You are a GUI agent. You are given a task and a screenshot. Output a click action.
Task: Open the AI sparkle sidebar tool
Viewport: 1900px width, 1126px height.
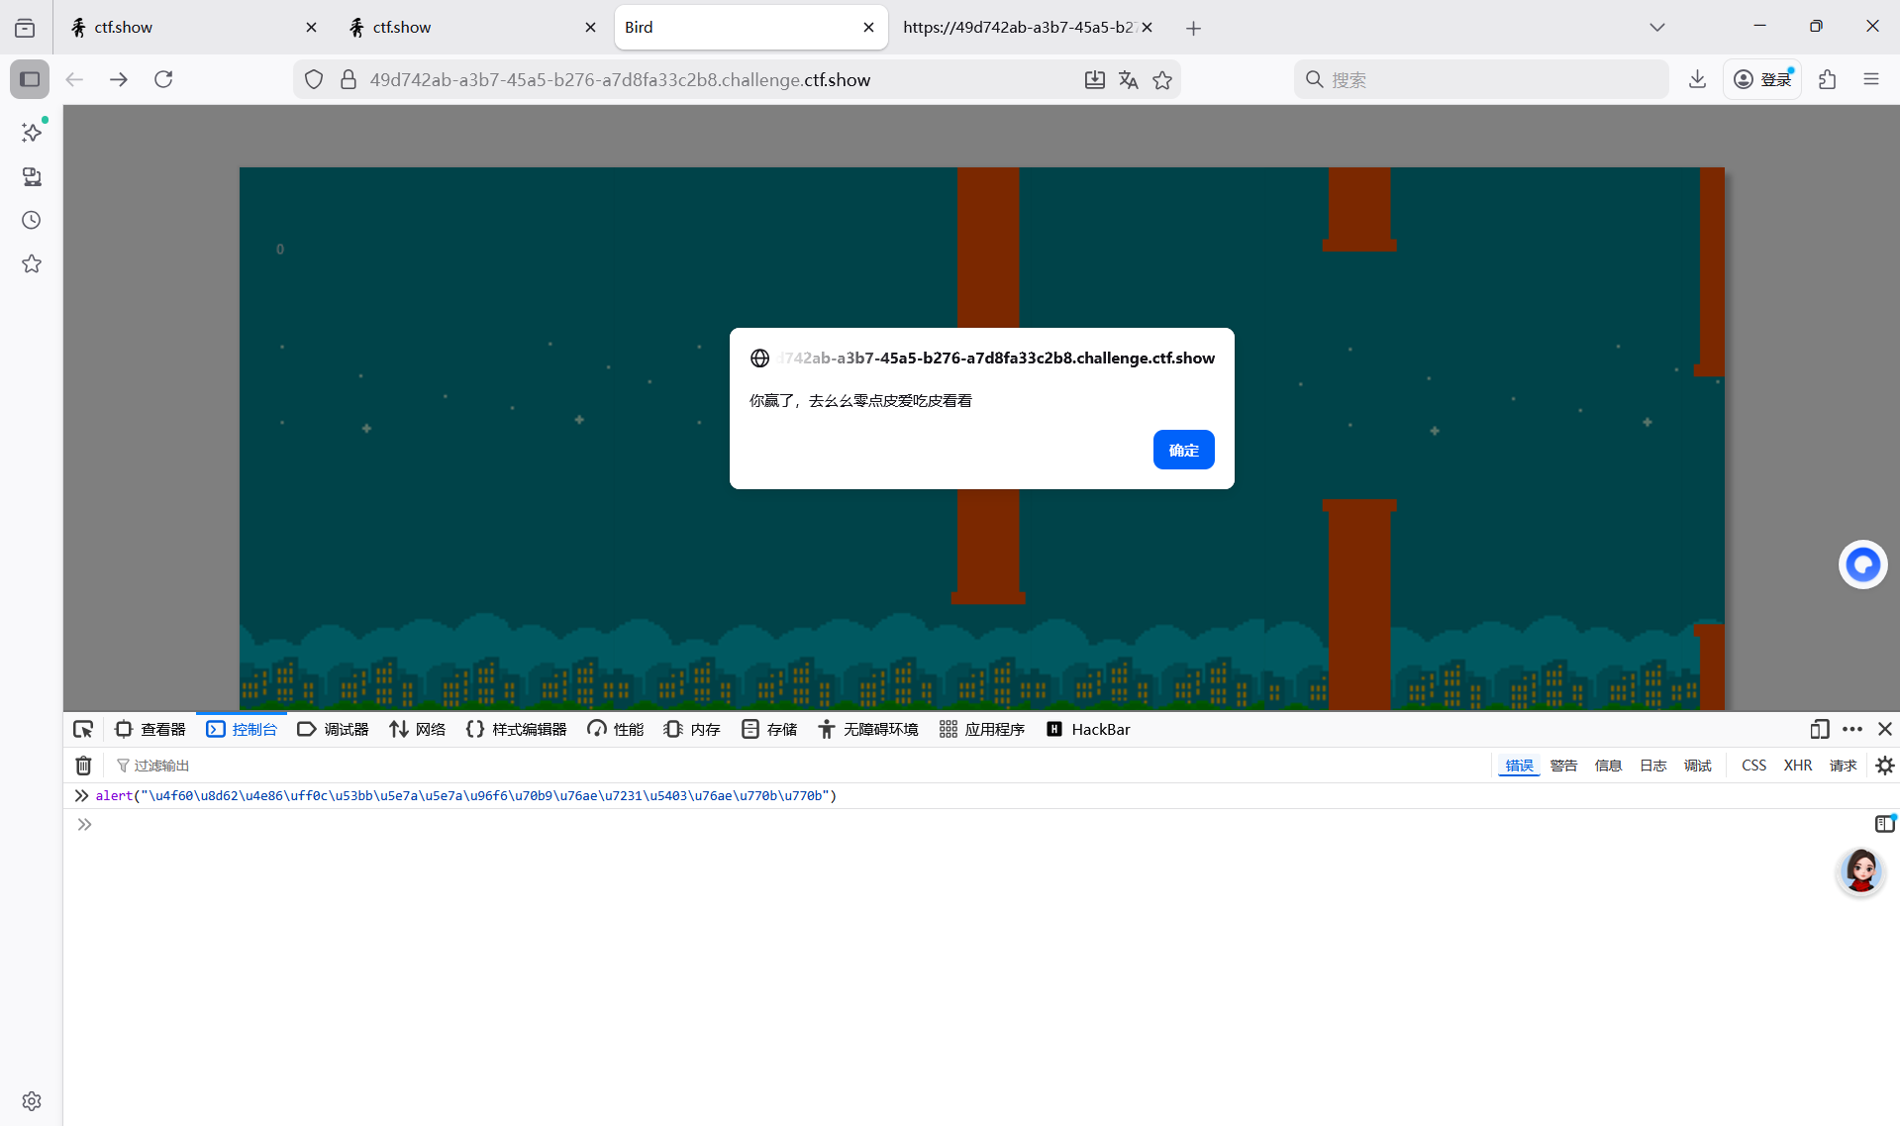tap(32, 133)
